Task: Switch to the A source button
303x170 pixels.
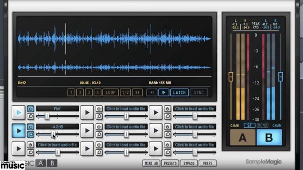Action: pos(243,137)
